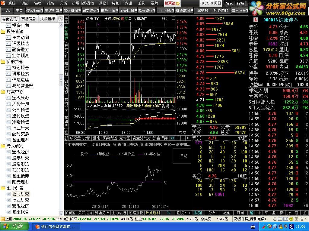Click the zoom-in plus button below the chart

tap(178, 138)
